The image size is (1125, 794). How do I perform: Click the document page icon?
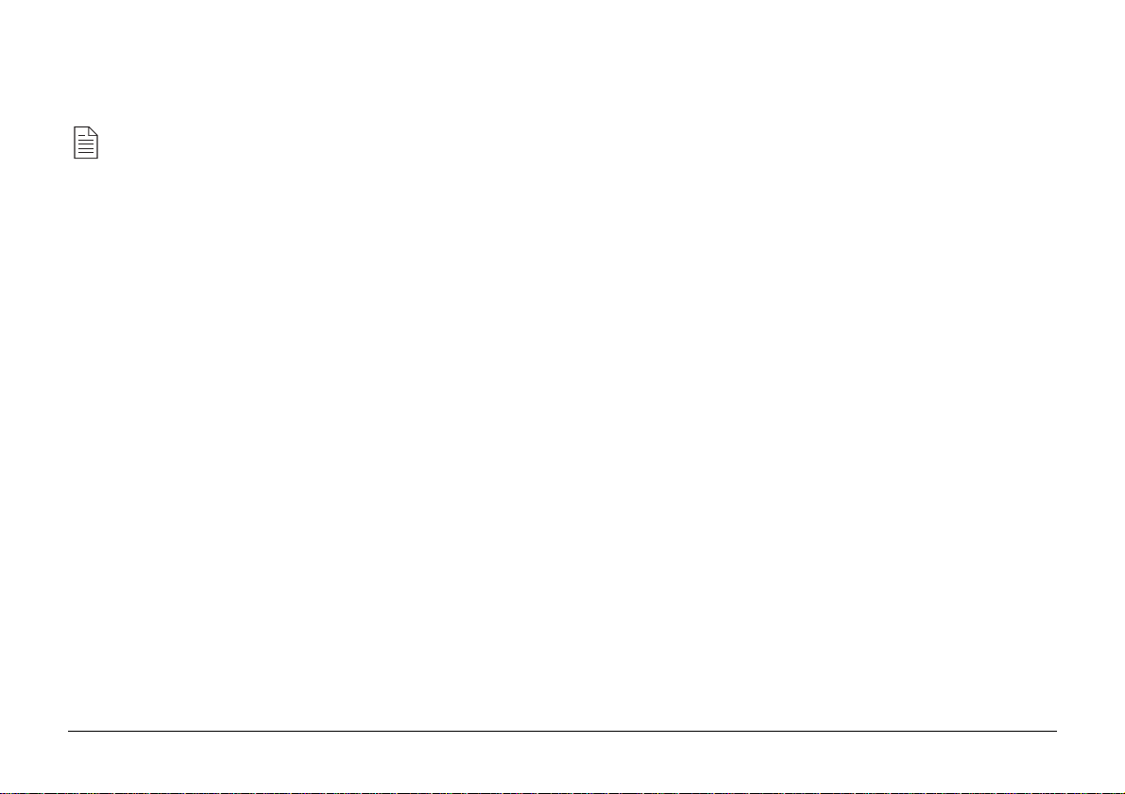pos(86,143)
